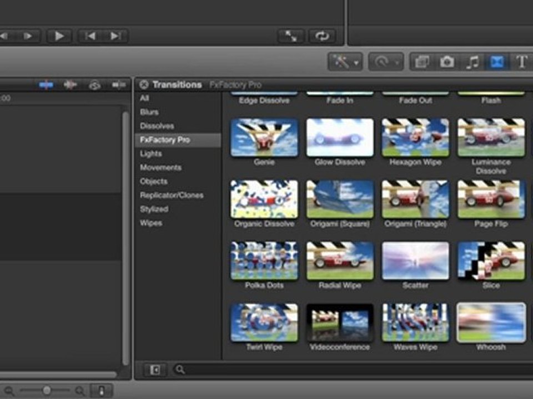Toggle timeline skimming icon

[46, 85]
